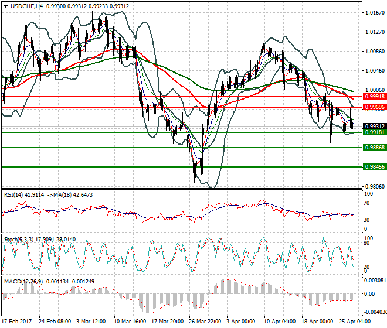This screenshot has height=328, width=387.
Task: Click the 26 Mar 22:00 time label
Action: point(205,322)
